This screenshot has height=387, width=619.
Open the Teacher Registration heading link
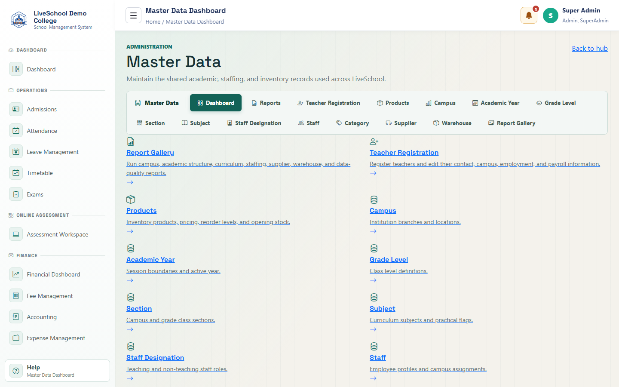404,153
